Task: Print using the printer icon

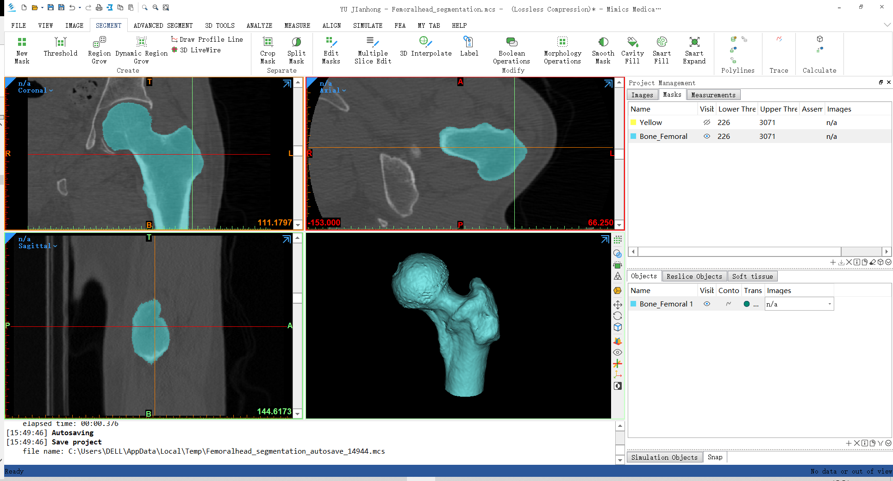Action: click(x=99, y=7)
